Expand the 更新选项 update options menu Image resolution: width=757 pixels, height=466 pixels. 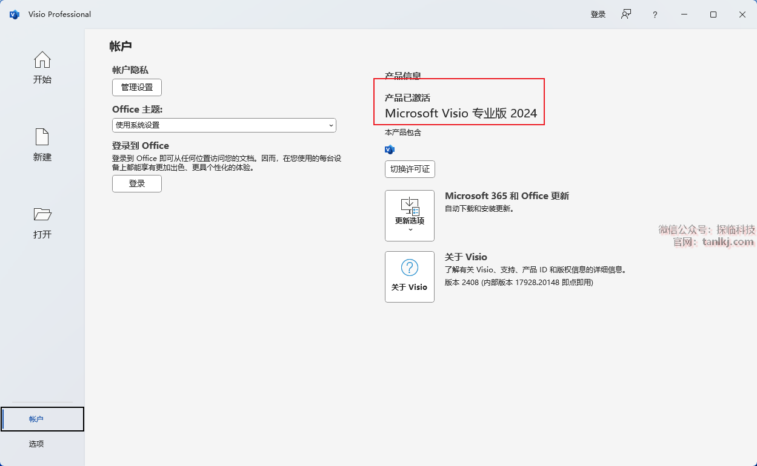[410, 215]
